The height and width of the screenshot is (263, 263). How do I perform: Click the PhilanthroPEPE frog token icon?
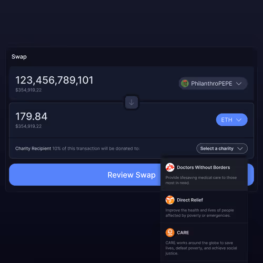pyautogui.click(x=185, y=84)
